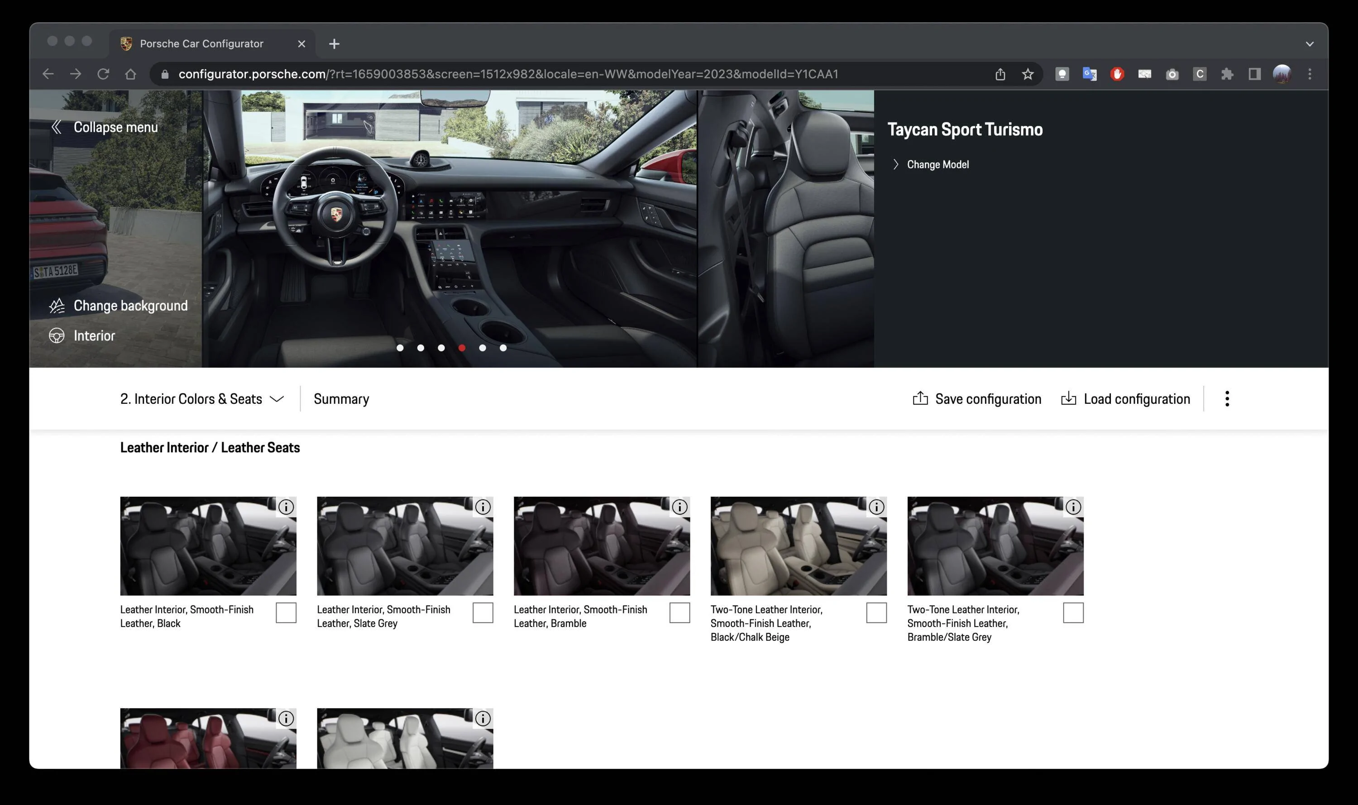Select Leather Interior Black checkbox
This screenshot has height=805, width=1358.
point(286,613)
